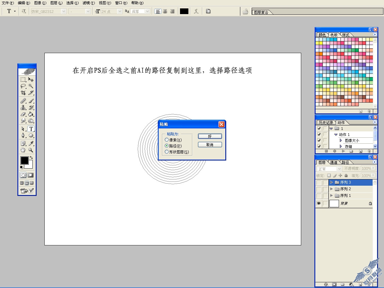Select the Crop tool in toolbox
This screenshot has width=384, height=288.
click(23, 93)
